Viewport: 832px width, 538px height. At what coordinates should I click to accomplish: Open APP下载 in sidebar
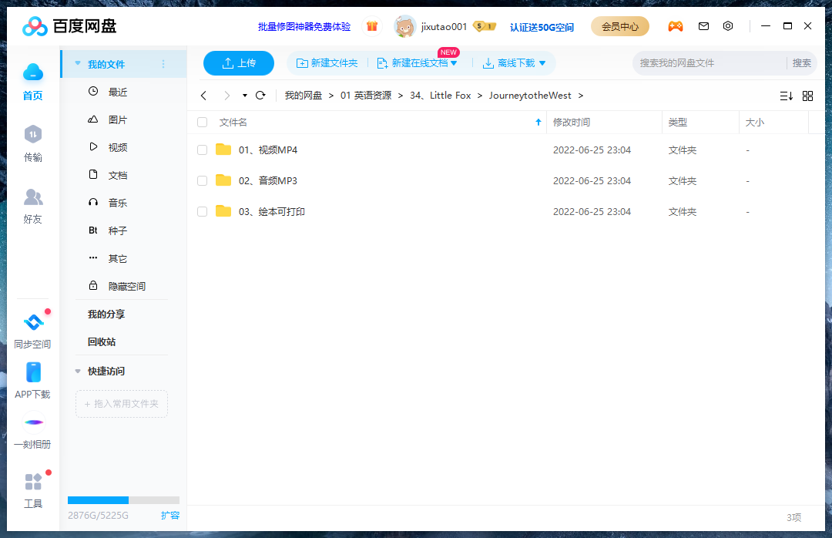33,380
